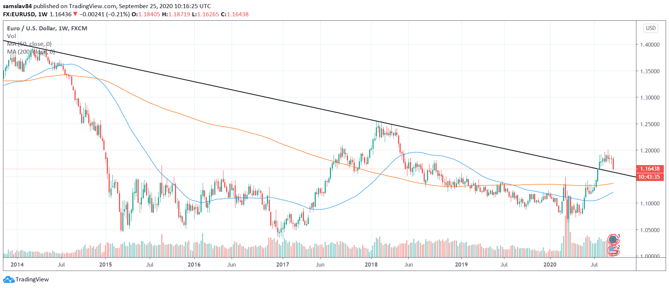Click the Euro / U.S. Dollar chart title
This screenshot has width=669, height=288.
coord(47,29)
